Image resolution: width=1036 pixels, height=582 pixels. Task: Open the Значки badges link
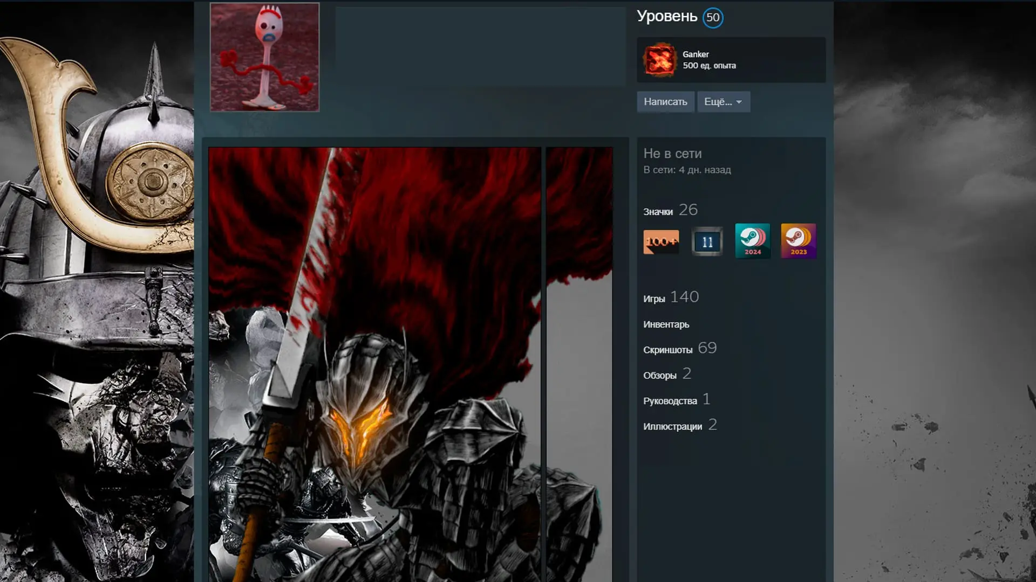click(x=658, y=212)
